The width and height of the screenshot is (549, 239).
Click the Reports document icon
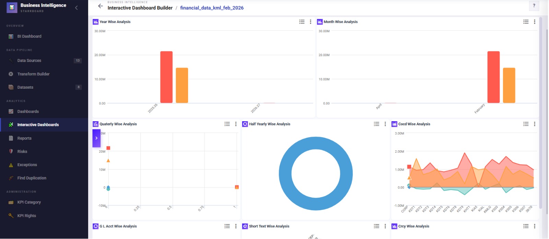coord(11,138)
